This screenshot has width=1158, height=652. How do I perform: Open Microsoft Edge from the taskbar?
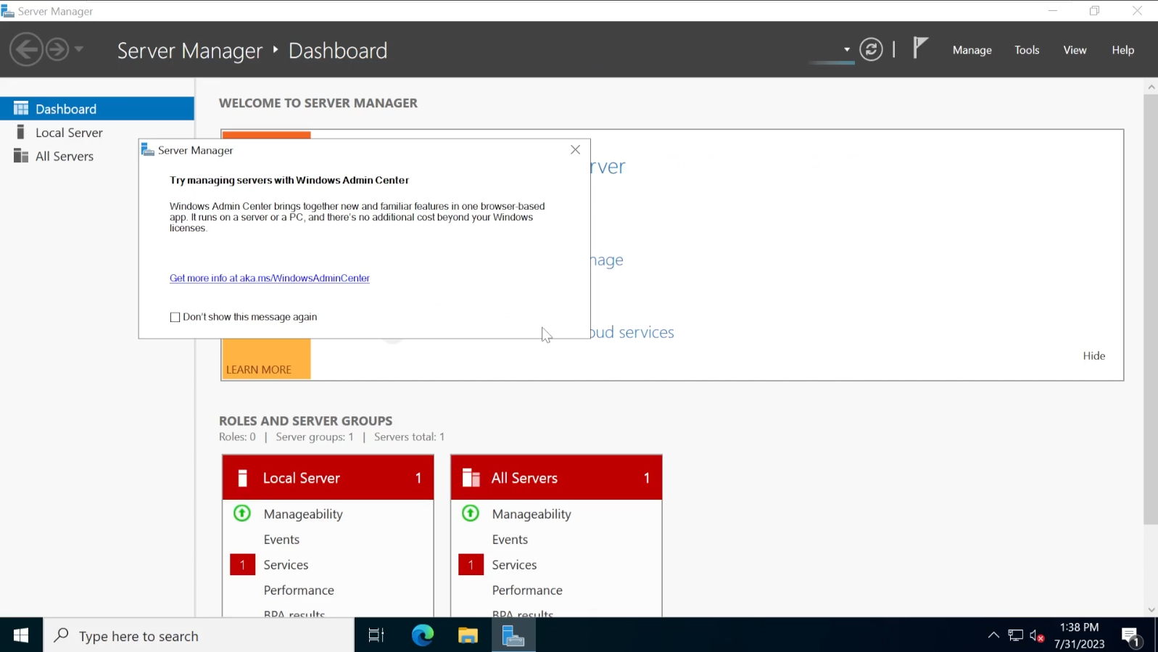click(423, 635)
